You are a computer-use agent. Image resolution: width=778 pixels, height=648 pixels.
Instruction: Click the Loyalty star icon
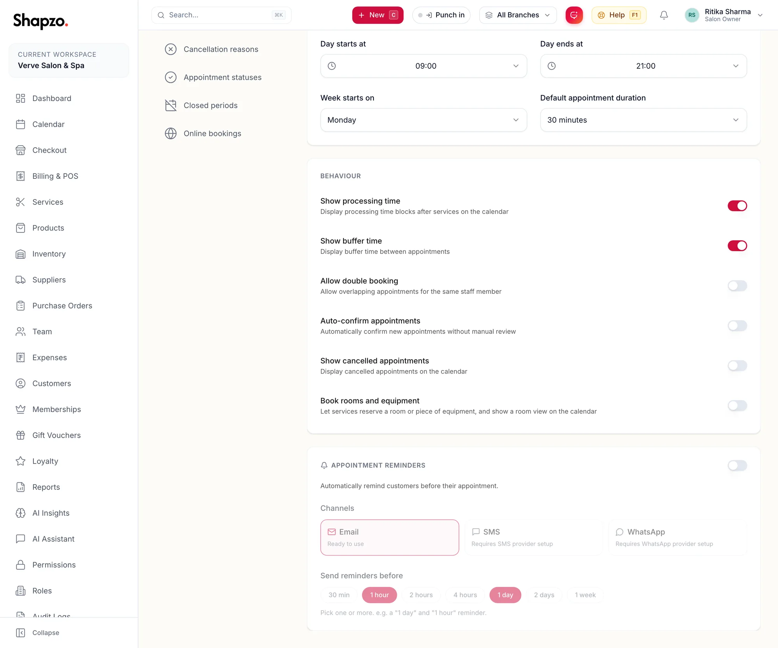tap(21, 461)
